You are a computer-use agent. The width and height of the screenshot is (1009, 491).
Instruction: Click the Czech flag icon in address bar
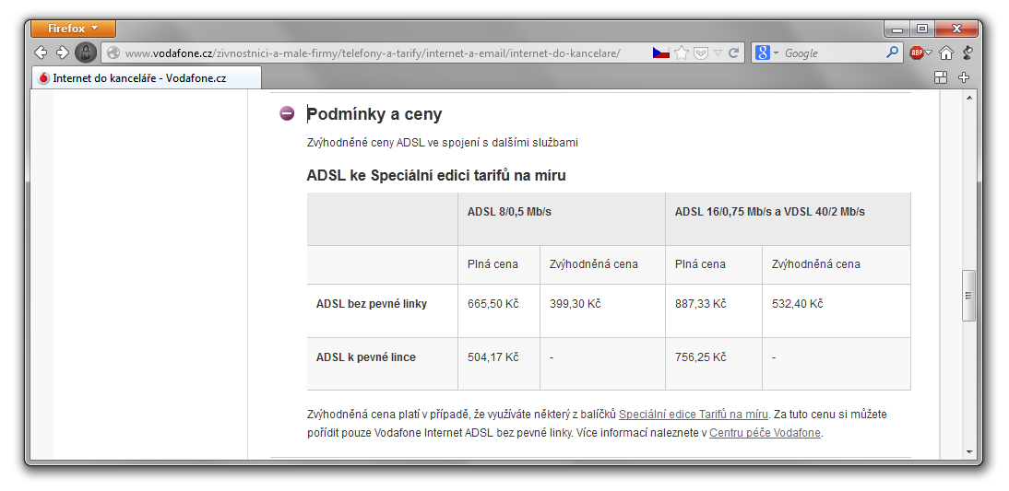coord(660,53)
